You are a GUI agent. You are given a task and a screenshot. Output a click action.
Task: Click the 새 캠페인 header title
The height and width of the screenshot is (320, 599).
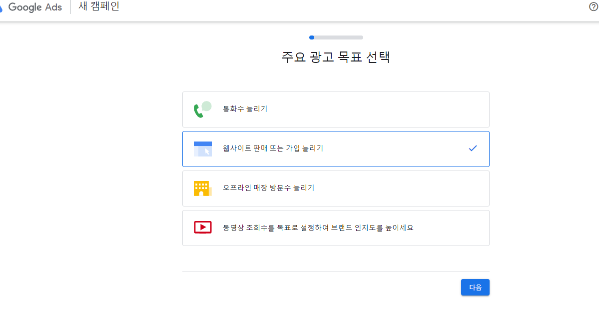click(99, 6)
